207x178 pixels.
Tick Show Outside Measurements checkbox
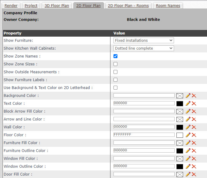point(115,72)
